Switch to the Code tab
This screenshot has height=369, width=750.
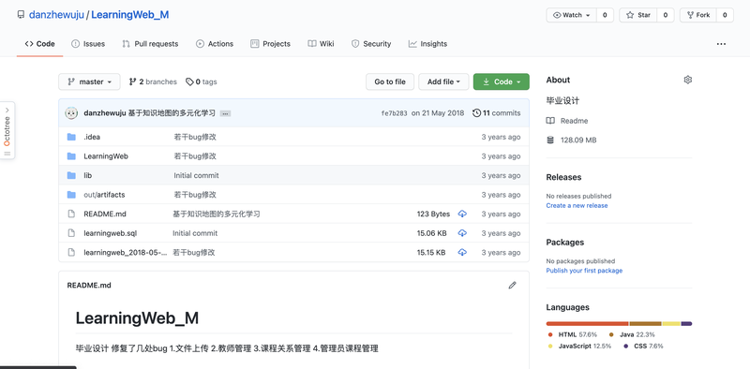[39, 43]
